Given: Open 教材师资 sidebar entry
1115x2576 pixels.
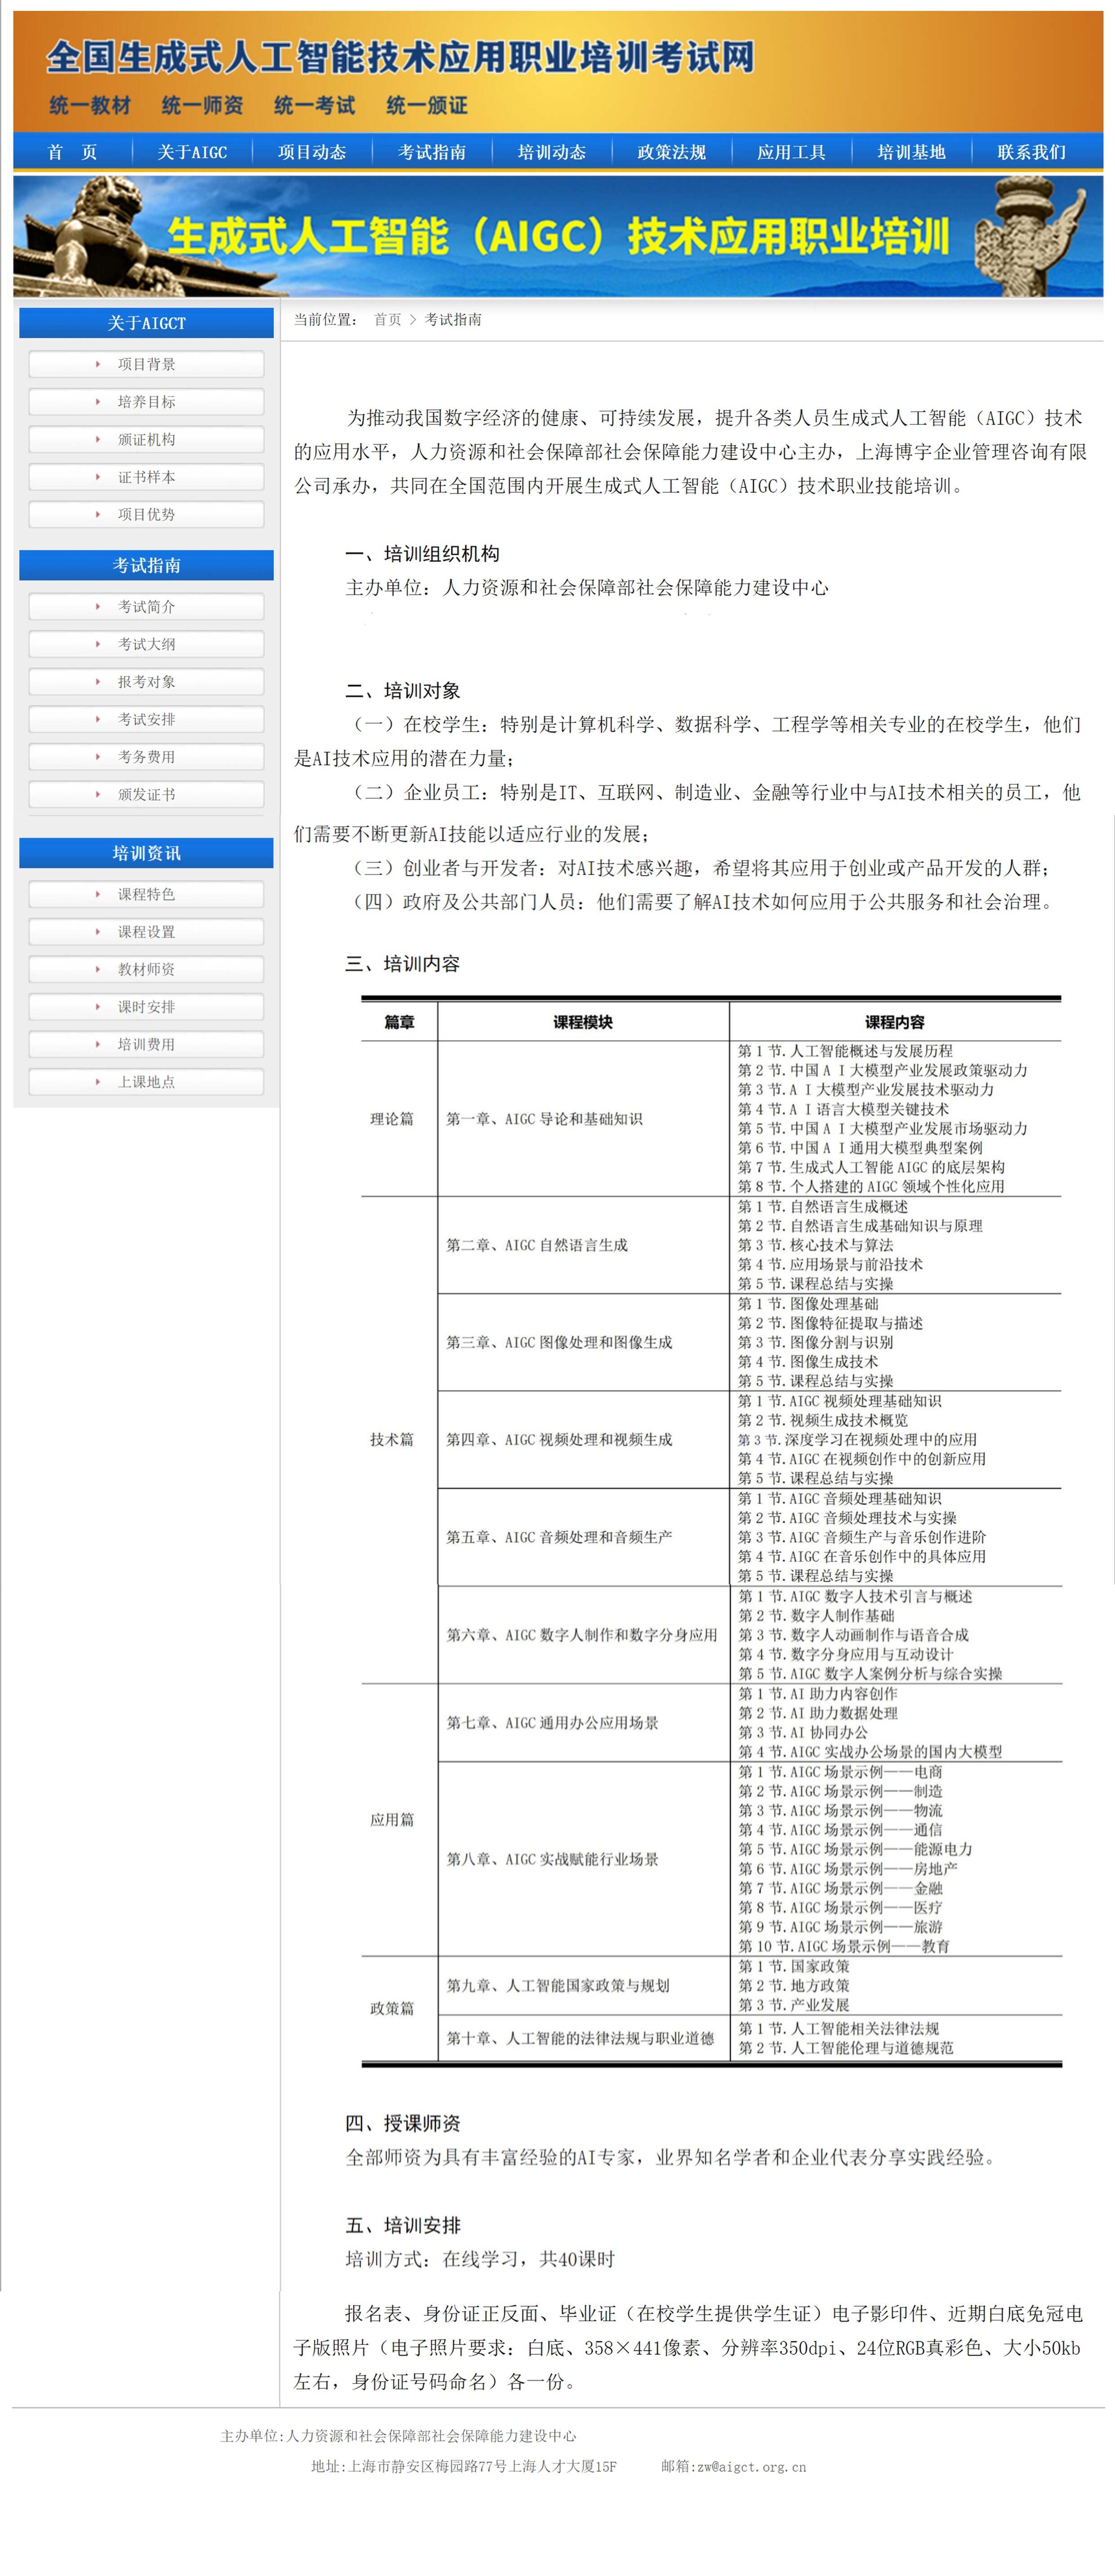Looking at the screenshot, I should pyautogui.click(x=146, y=969).
